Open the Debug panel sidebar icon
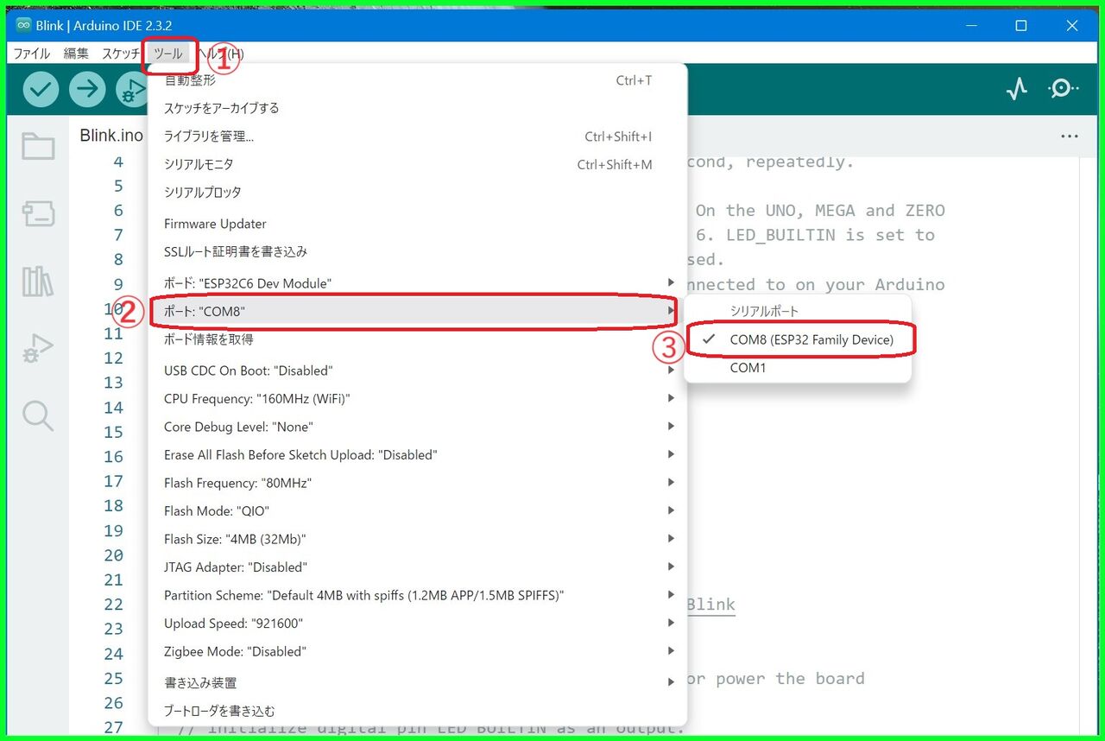 pyautogui.click(x=37, y=347)
